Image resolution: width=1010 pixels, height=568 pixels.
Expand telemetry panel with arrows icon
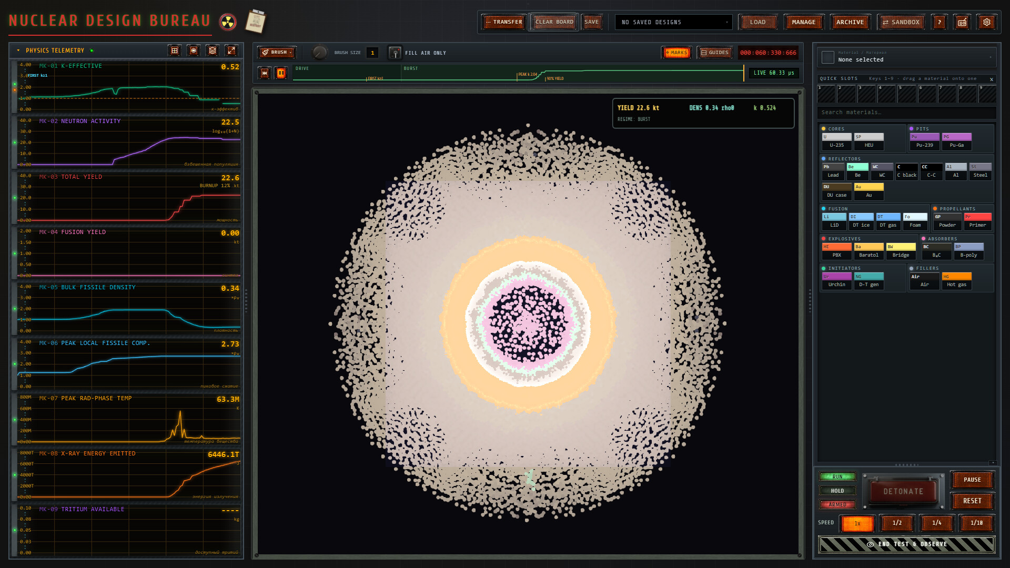click(x=231, y=50)
